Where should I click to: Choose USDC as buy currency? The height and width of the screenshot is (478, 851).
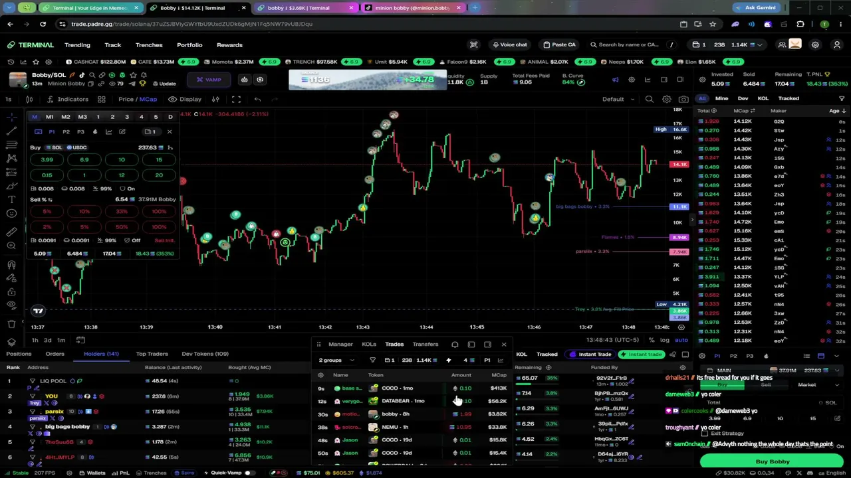[76, 147]
